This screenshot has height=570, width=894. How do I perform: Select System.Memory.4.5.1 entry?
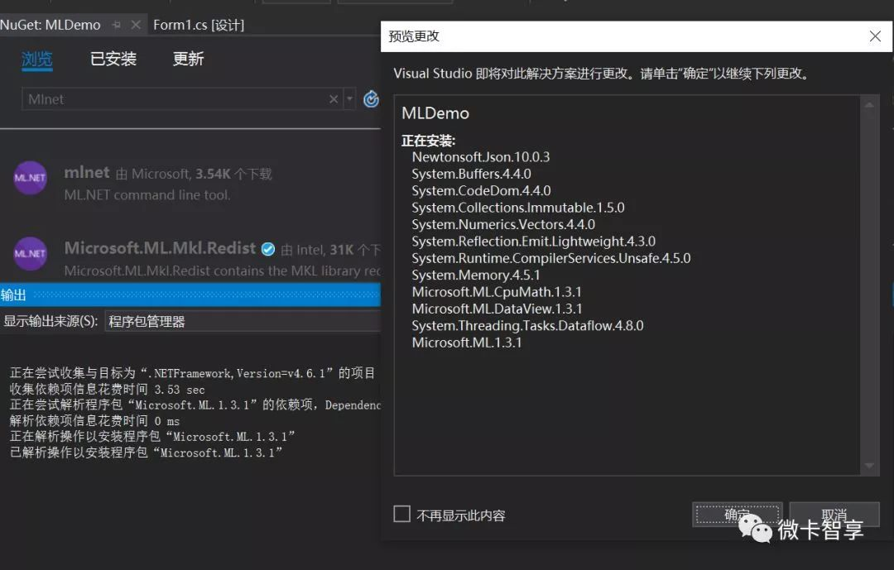[476, 275]
